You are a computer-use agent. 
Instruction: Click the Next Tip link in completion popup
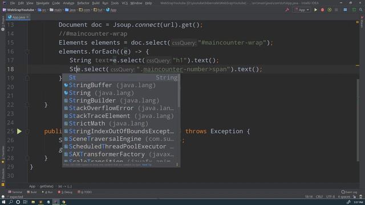(x=147, y=165)
